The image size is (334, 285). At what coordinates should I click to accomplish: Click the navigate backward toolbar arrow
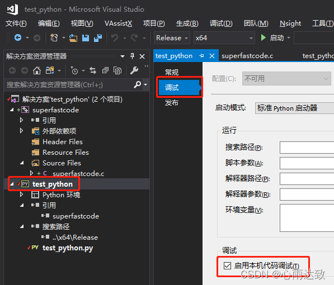[x=18, y=38]
